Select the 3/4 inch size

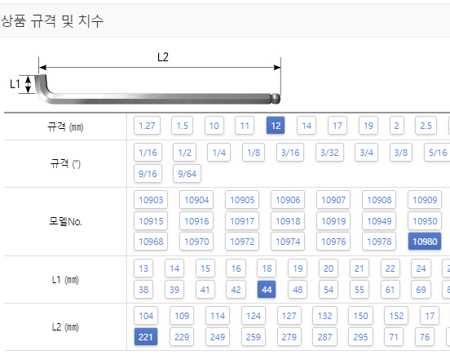(x=367, y=153)
